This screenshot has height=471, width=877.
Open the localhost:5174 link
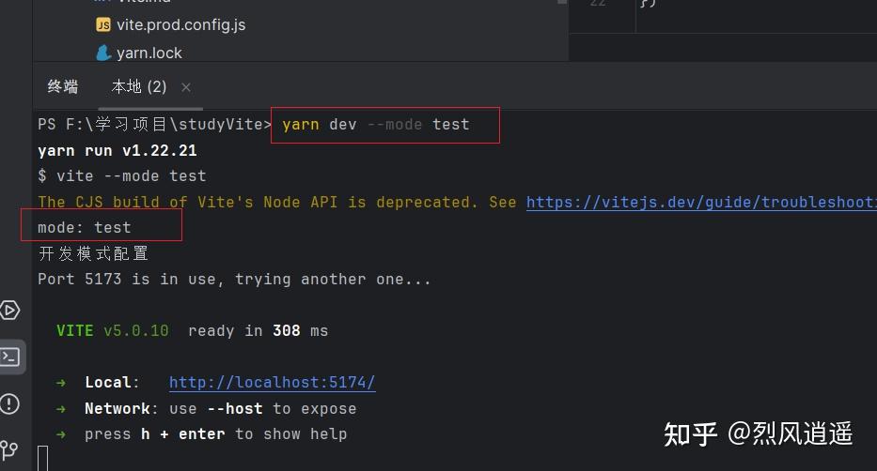(272, 382)
